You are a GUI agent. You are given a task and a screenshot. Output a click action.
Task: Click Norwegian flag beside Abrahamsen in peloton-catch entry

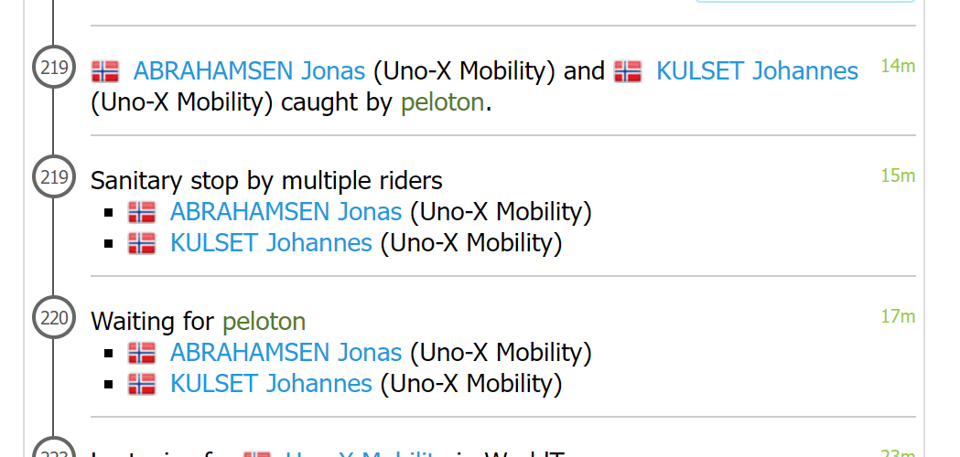coord(105,71)
